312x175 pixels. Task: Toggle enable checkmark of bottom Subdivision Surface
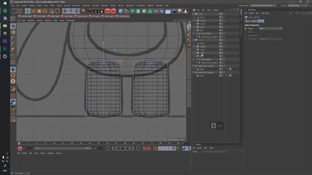coord(225,72)
